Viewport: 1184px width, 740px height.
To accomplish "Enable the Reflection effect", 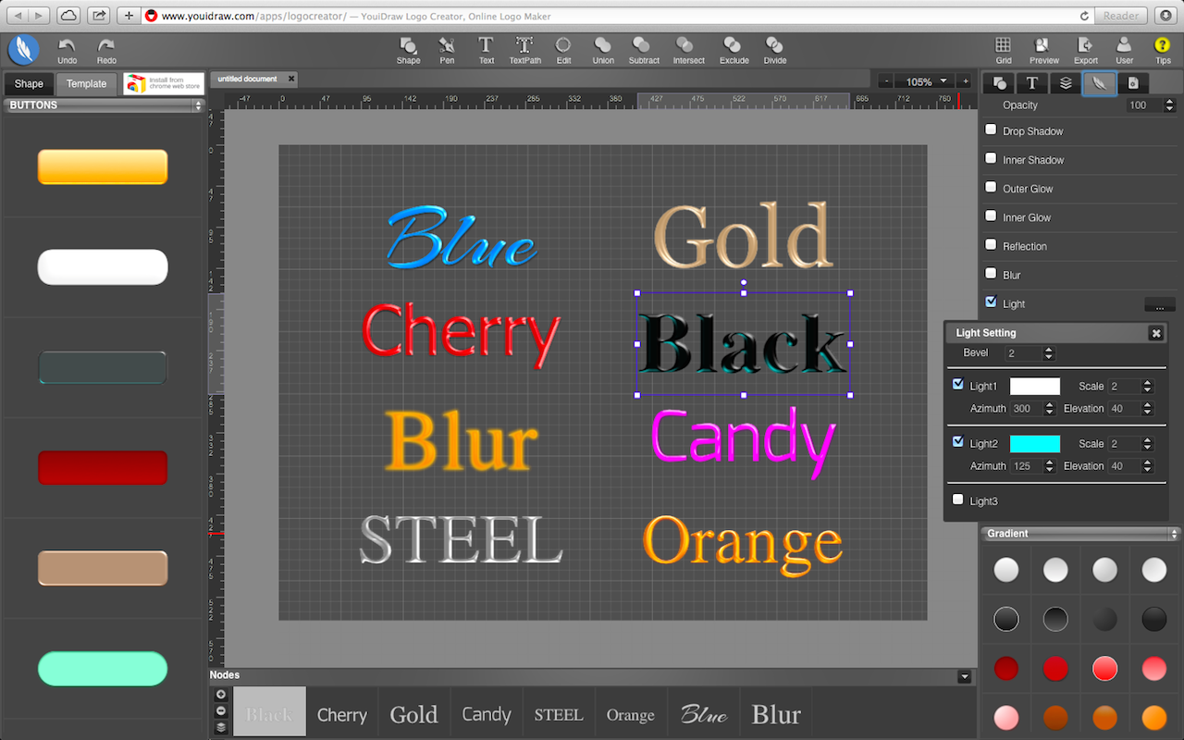I will click(x=990, y=245).
